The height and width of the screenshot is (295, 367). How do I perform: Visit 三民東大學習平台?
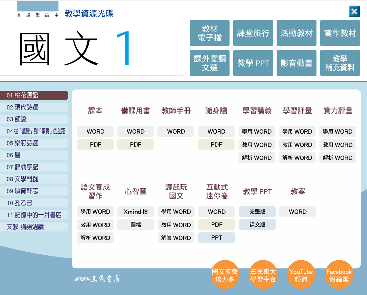click(263, 275)
